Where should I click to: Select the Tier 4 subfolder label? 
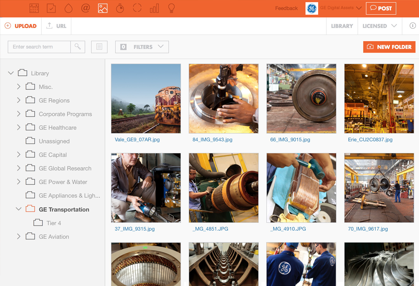click(x=54, y=223)
